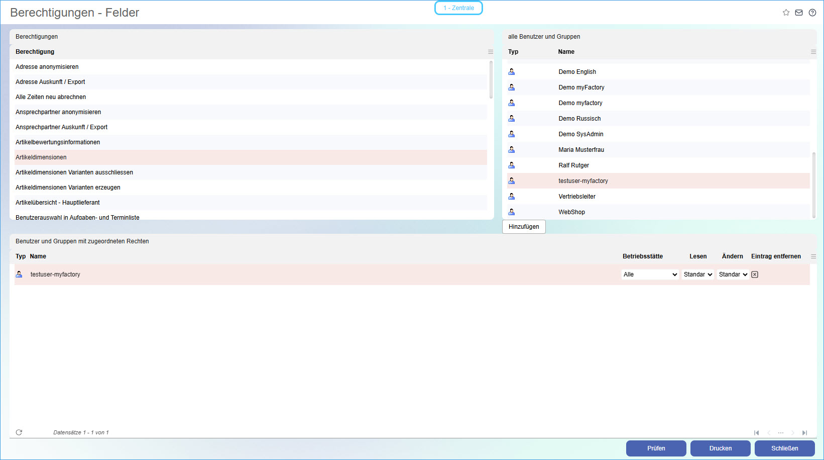
Task: Open the Berechtigung column menu icon
Action: (491, 52)
